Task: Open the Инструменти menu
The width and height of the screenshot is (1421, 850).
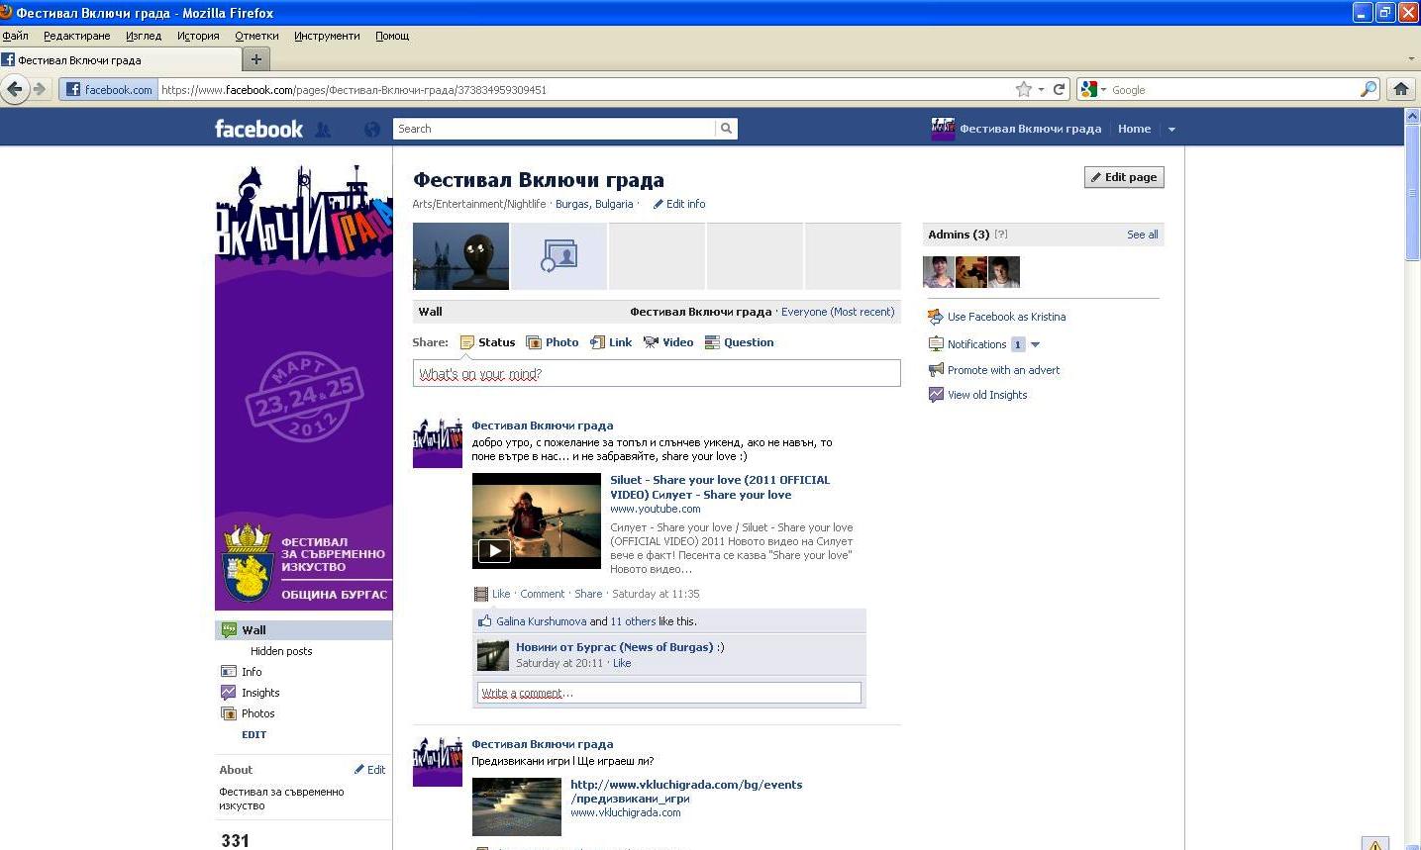Action: pos(327,36)
